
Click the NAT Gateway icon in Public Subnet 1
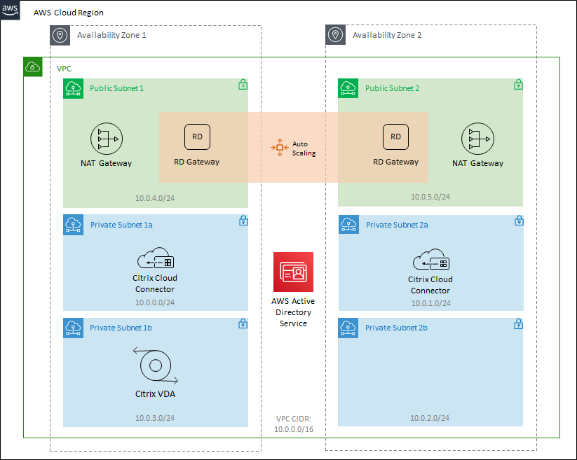[x=106, y=139]
